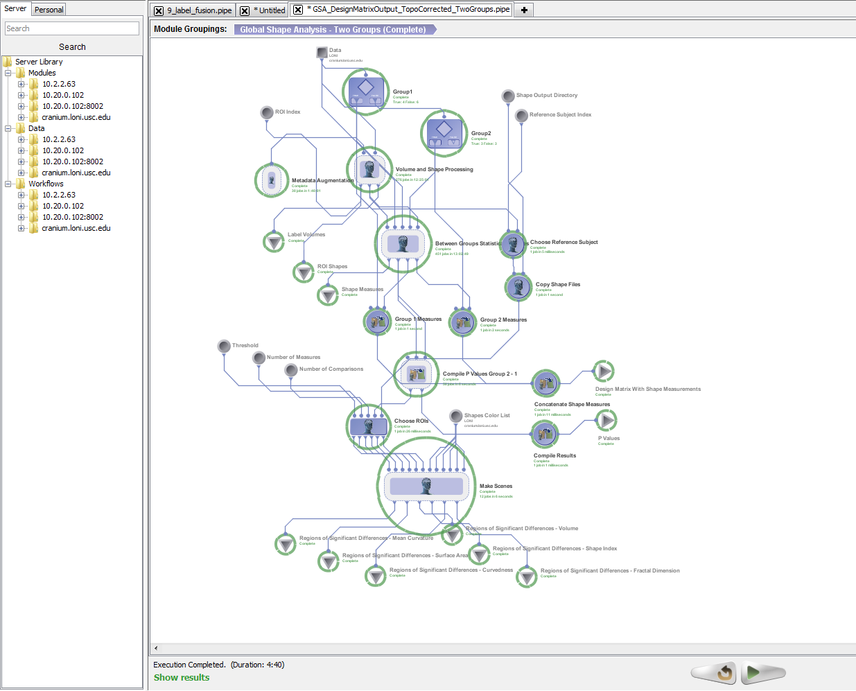Screen dimensions: 856x691
Task: Expand the cranium.loni.usc.edu folder under Modules
Action: click(x=21, y=117)
